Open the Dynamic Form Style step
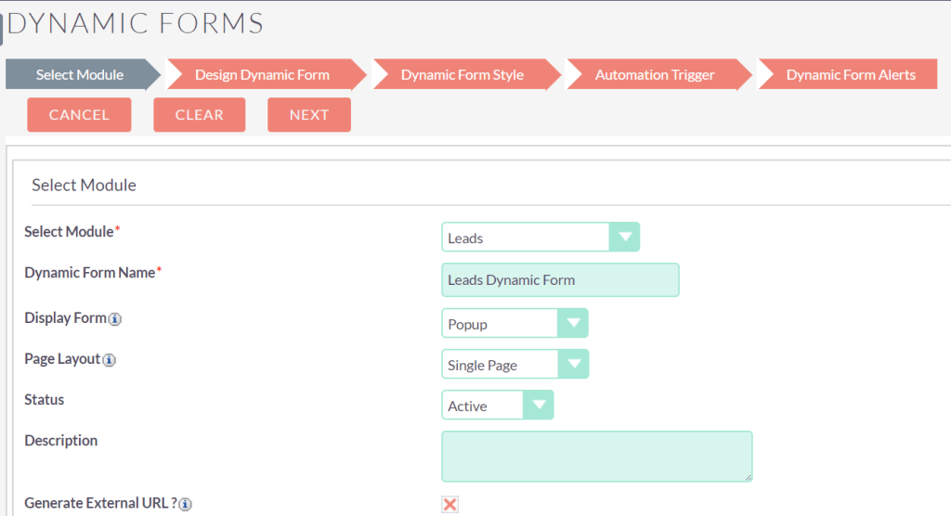This screenshot has width=951, height=516. click(462, 74)
